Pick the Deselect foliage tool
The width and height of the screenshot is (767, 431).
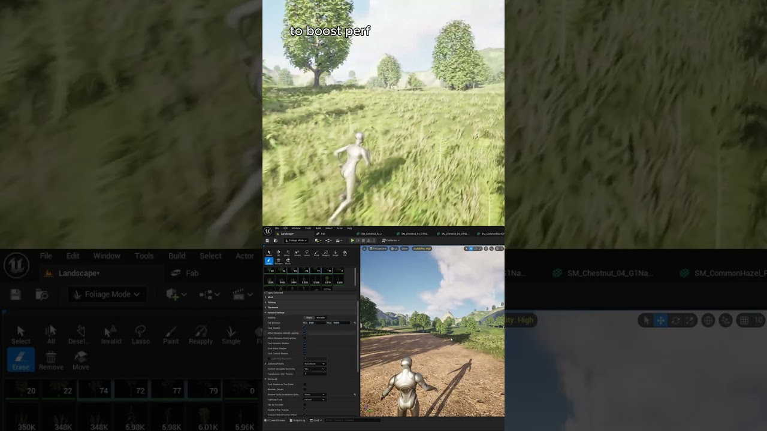click(x=288, y=254)
